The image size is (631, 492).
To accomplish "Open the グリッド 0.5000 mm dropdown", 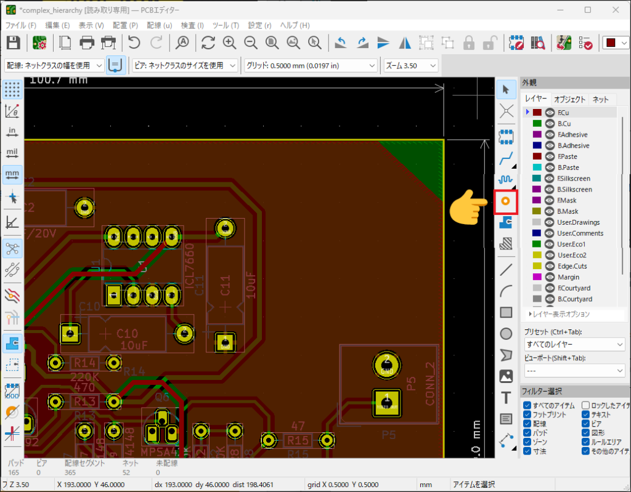I will (x=311, y=65).
